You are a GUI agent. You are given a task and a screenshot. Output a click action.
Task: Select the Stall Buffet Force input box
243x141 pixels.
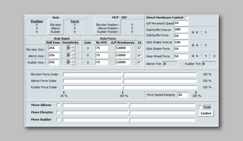pos(181,36)
